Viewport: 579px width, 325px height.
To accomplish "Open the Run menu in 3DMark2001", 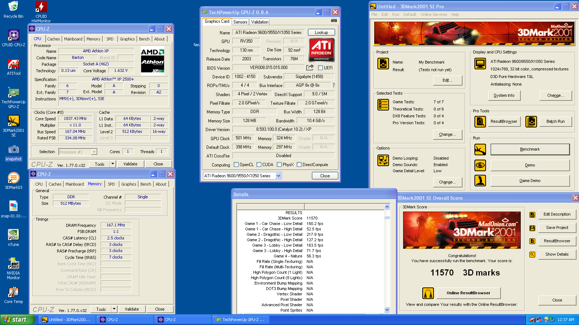I will (396, 14).
